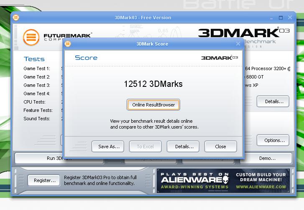This screenshot has height=210, width=304.
Task: Click the 'Tests' section heading
Action: pyautogui.click(x=34, y=59)
